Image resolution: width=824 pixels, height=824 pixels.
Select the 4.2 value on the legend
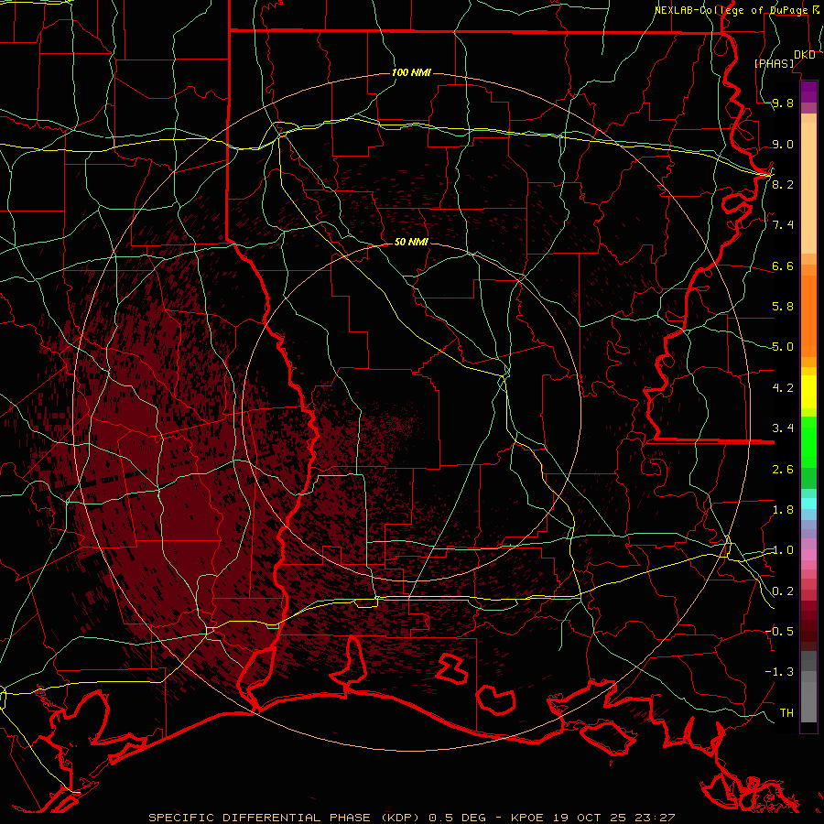783,387
